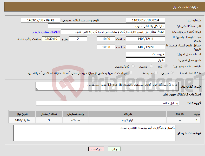Select the کالا radio button

(166, 66)
